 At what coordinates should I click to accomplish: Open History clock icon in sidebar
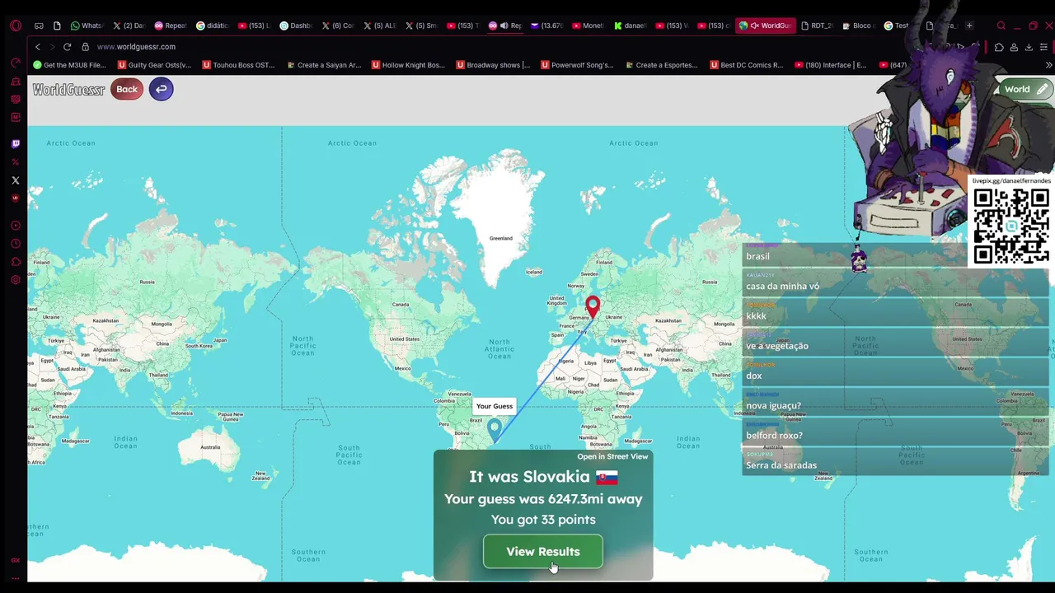point(16,244)
